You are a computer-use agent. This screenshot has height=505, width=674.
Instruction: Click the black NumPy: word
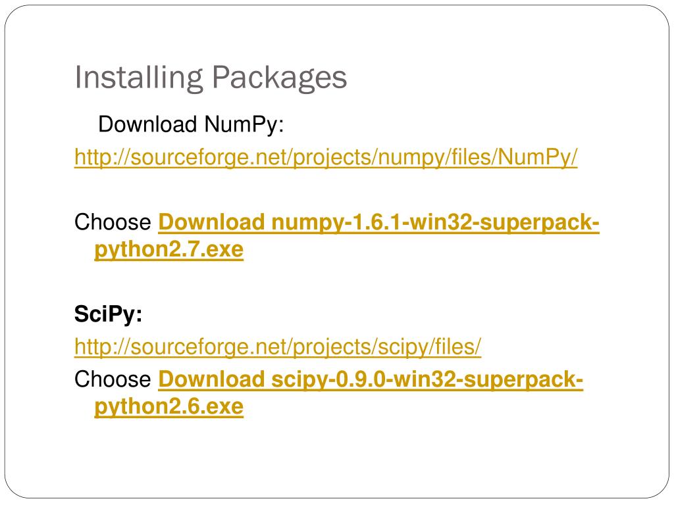244,124
